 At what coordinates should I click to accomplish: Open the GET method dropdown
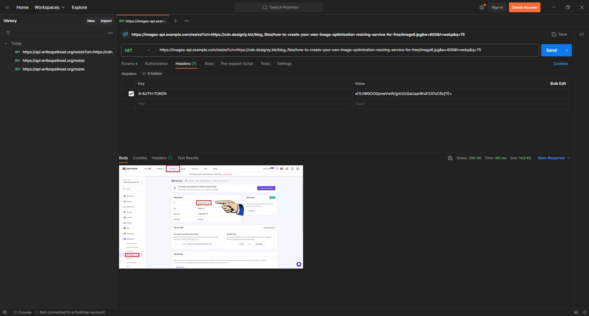click(138, 50)
